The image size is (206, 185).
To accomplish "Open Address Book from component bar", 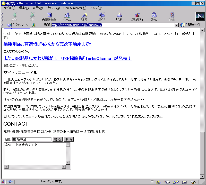I will (184, 182).
